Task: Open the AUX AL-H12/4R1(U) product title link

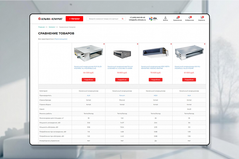Action: 187,67
